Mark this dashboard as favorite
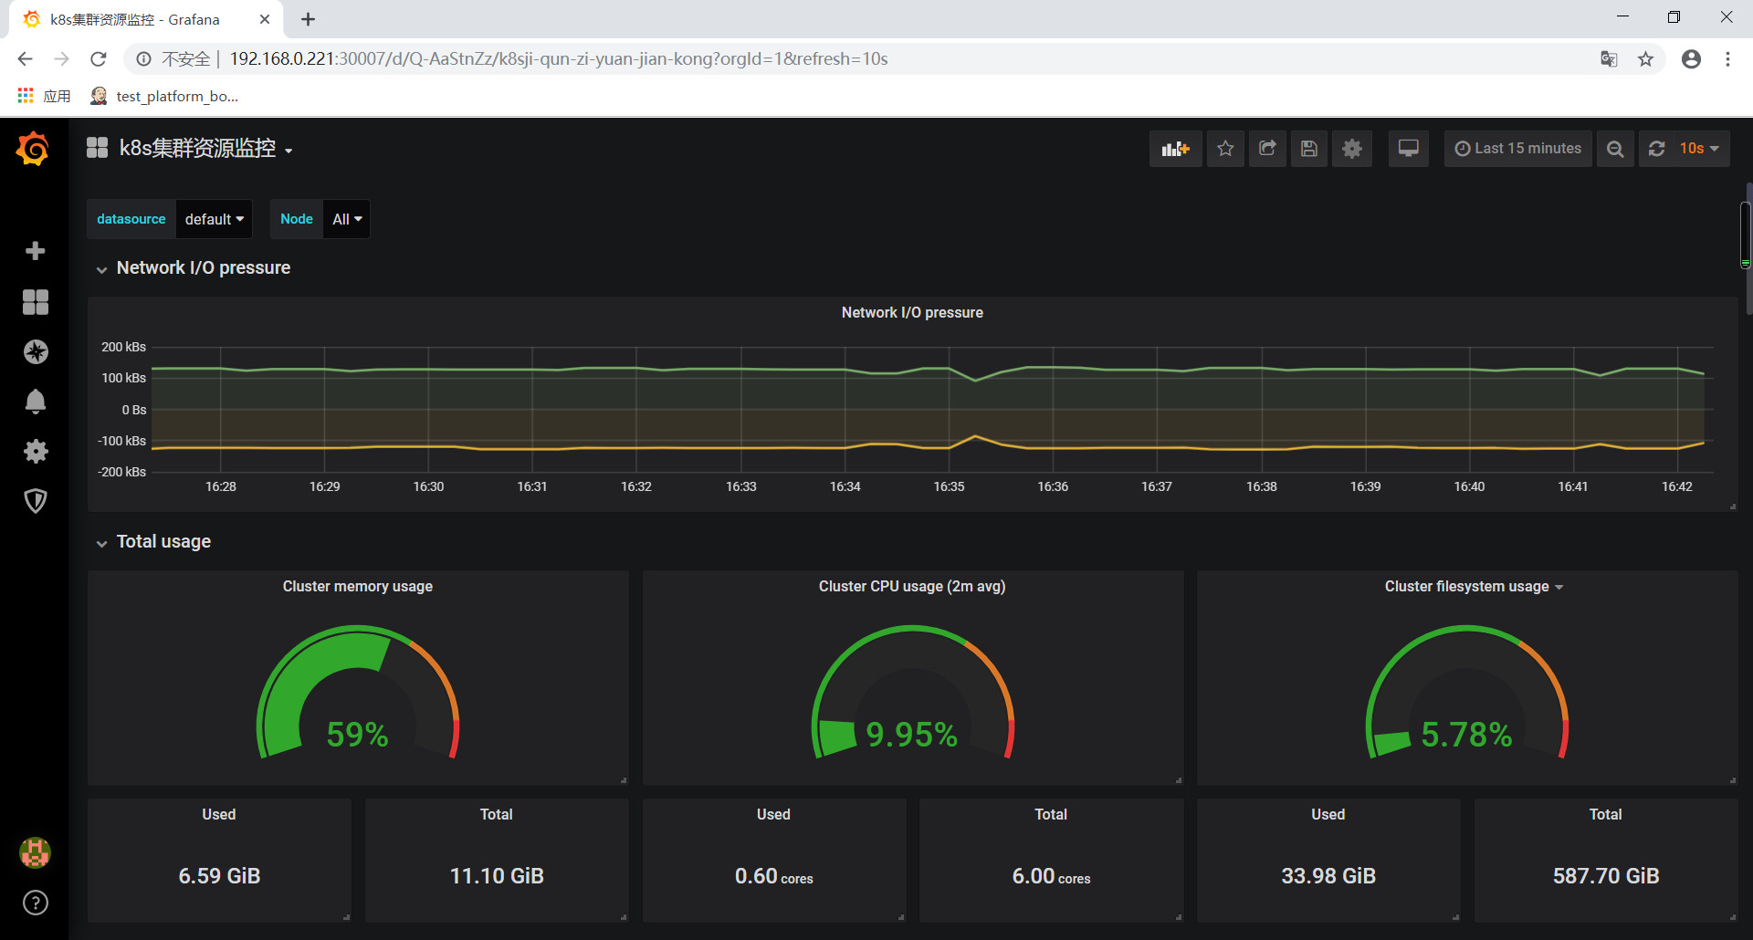 (x=1225, y=148)
